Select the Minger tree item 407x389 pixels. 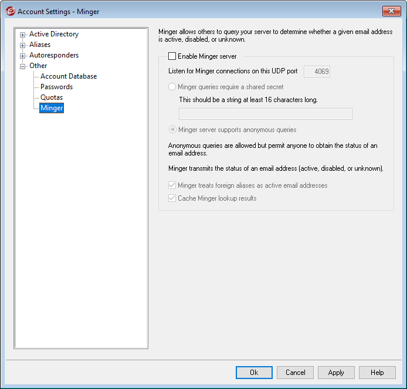52,108
